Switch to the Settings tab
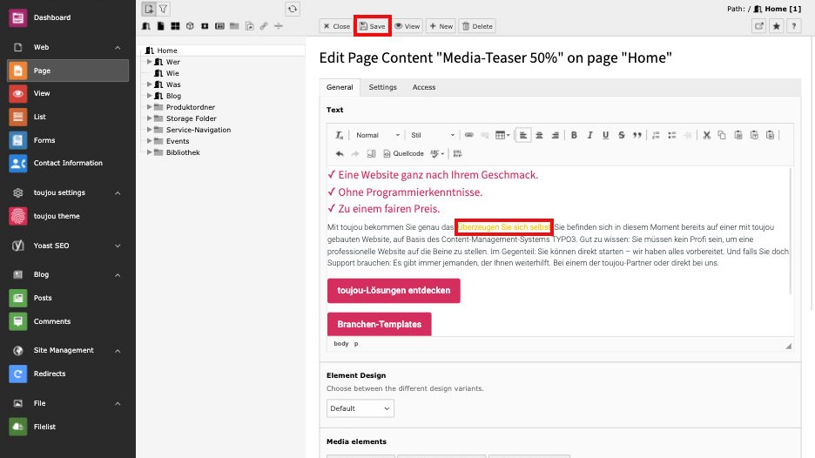Screen dimensions: 815x458 tap(382, 87)
